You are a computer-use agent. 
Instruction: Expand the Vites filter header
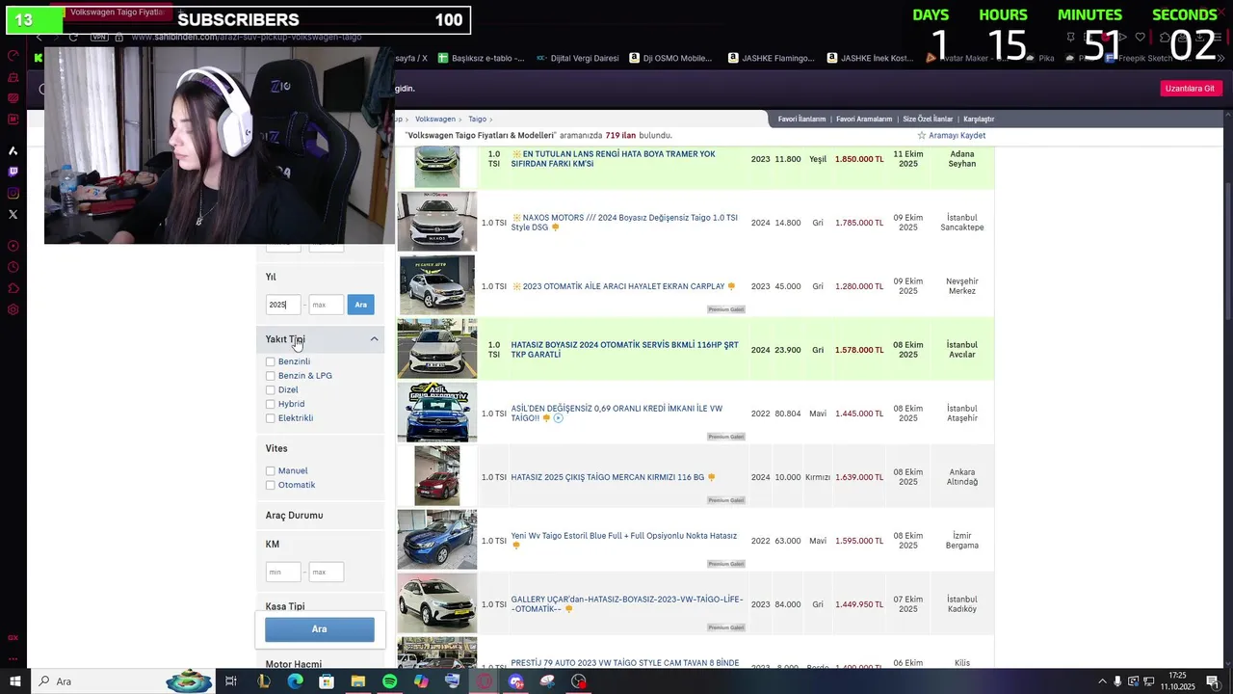pos(320,448)
